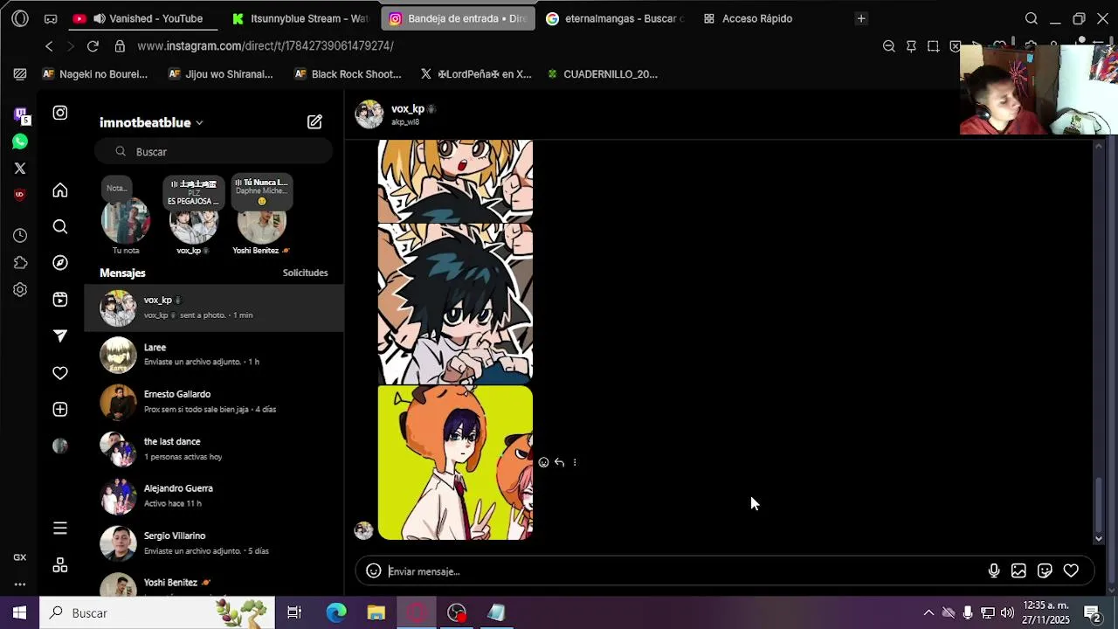
Task: Click reply arrow next to last photo
Action: tap(559, 462)
